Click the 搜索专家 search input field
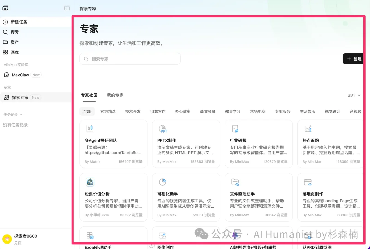Viewport: 370px width, 249px height. tap(130, 59)
